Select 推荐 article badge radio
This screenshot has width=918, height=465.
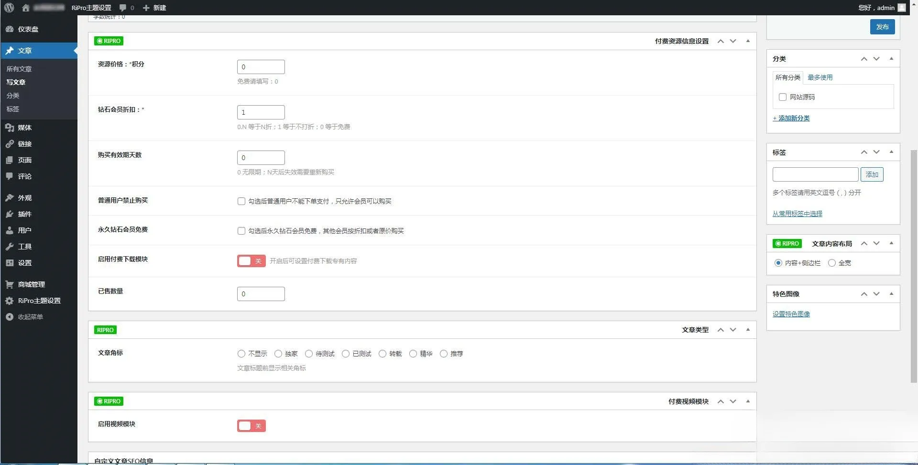444,354
